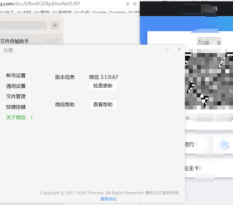Screen dimensions: 233x205
Task: Click the plus button beside WeChat search
Action: tap(55, 25)
